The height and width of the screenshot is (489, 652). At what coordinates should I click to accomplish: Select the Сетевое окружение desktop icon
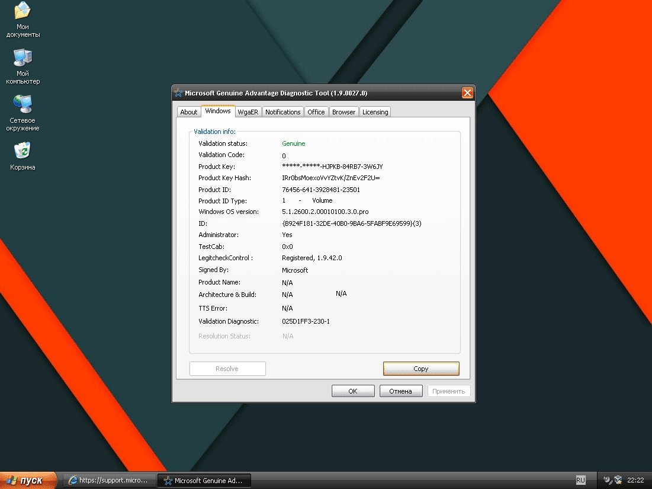(23, 113)
